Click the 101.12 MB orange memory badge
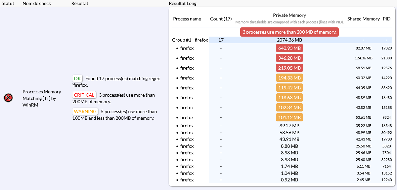The width and height of the screenshot is (397, 190). tap(289, 117)
